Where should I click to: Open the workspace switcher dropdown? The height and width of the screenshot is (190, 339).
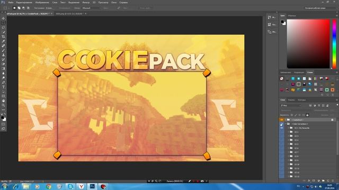click(x=320, y=8)
